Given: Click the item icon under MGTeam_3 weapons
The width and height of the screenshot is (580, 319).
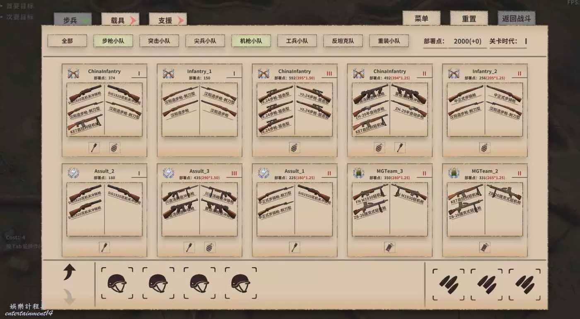Looking at the screenshot, I should [389, 247].
